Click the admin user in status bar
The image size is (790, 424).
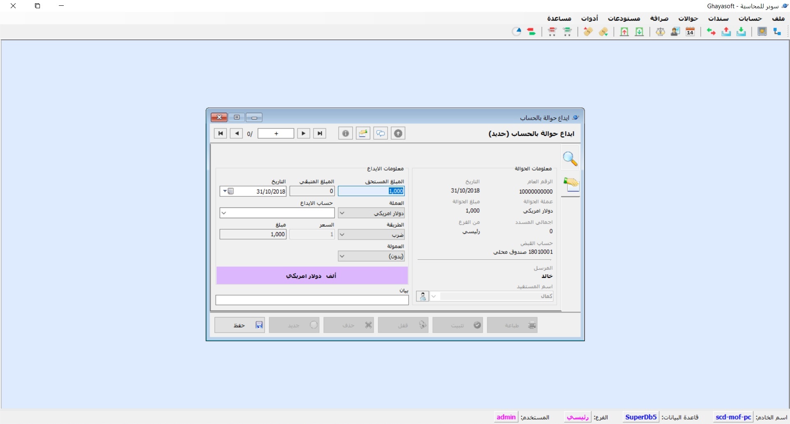(506, 417)
